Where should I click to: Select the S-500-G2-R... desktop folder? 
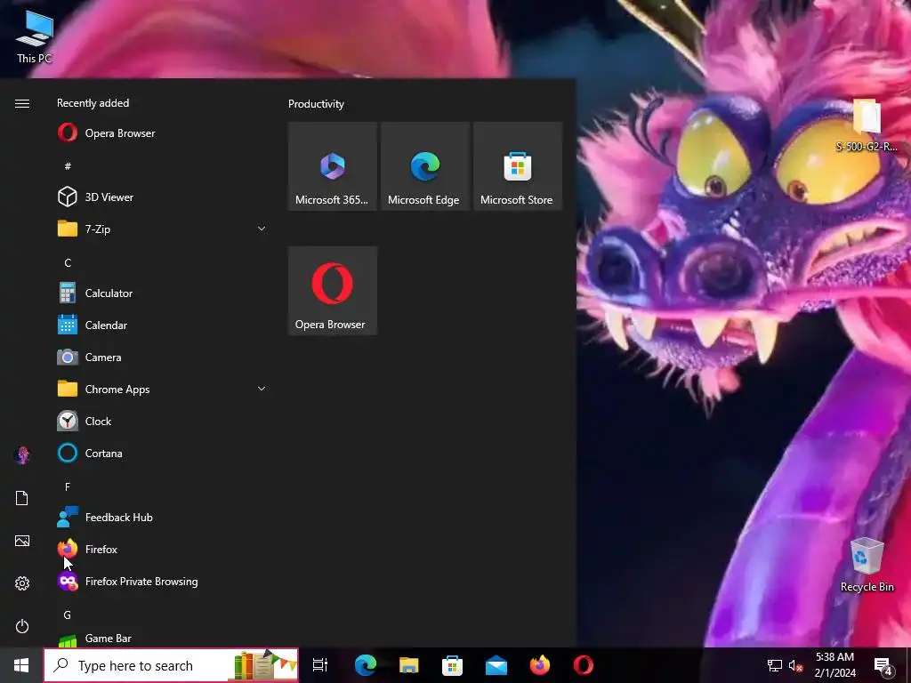click(867, 125)
